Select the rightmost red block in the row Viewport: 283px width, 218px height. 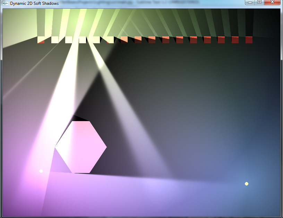pyautogui.click(x=248, y=39)
